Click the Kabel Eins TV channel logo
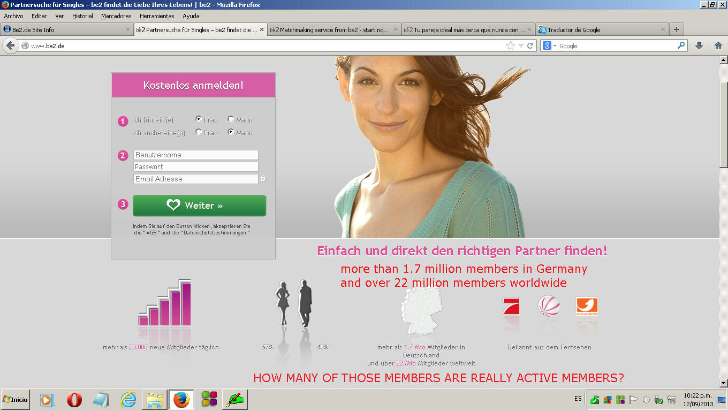 [x=586, y=306]
